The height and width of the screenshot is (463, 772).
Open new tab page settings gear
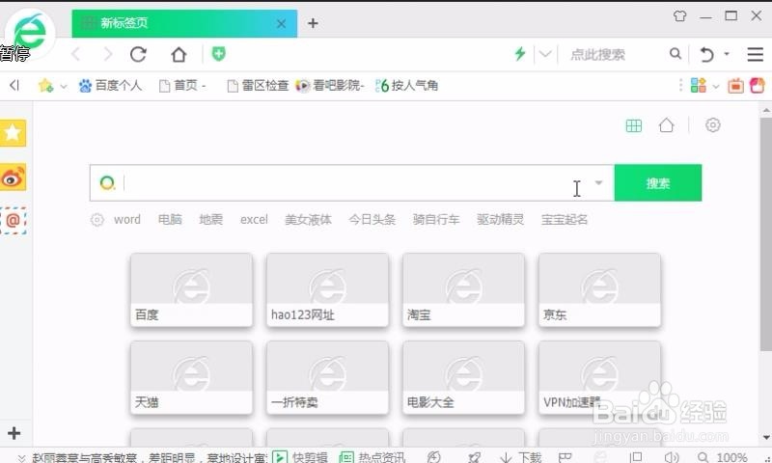pyautogui.click(x=712, y=125)
